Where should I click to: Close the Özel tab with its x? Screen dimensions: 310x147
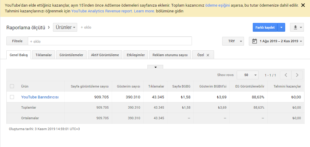208,55
